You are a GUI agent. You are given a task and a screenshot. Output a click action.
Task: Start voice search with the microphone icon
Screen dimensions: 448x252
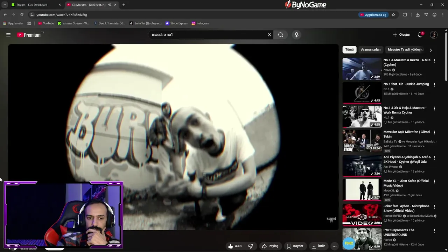tap(296, 35)
